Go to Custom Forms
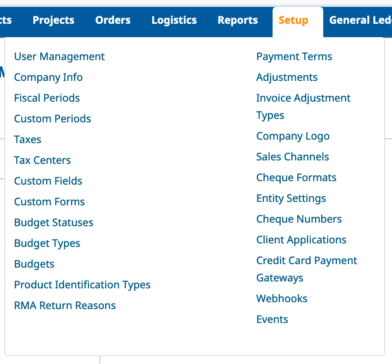392x364 pixels. point(49,201)
